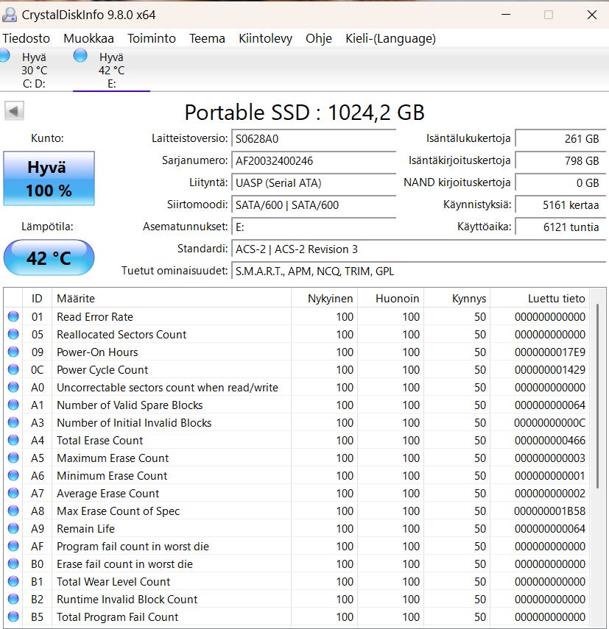Click the 6121 tuntia power-on hours
The width and height of the screenshot is (609, 629).
[560, 227]
